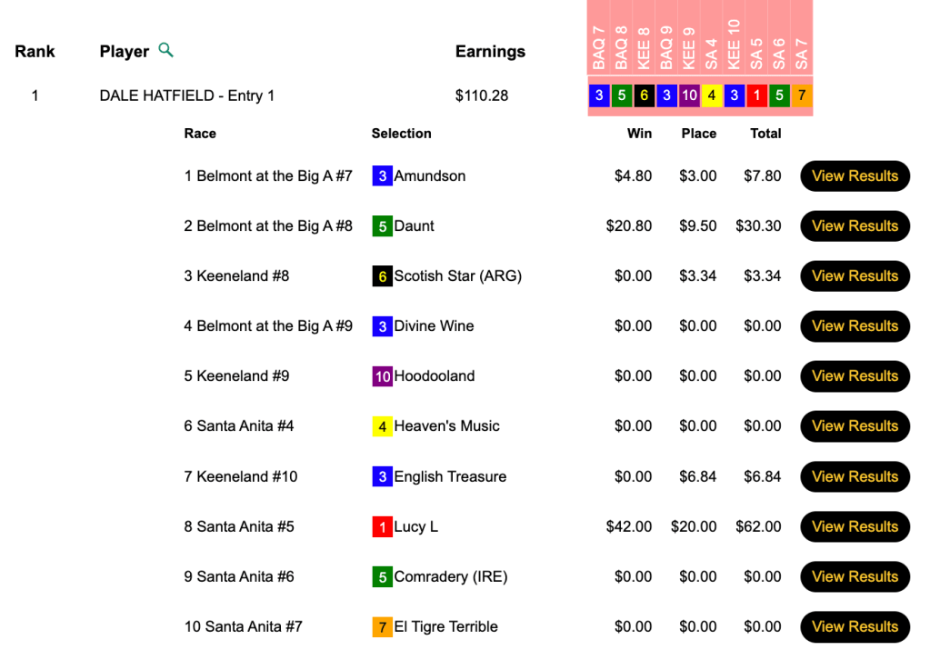
Task: Open View Results for Santa Anita #5
Action: tap(855, 526)
